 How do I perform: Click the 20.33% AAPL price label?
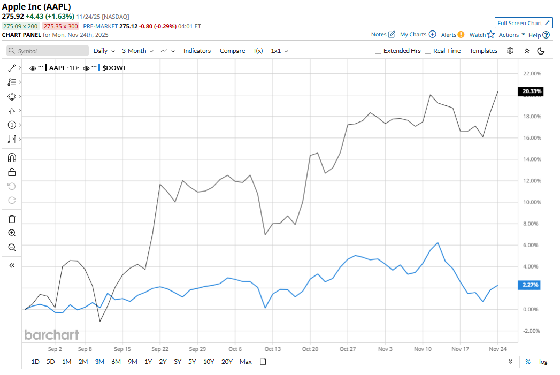pos(531,91)
